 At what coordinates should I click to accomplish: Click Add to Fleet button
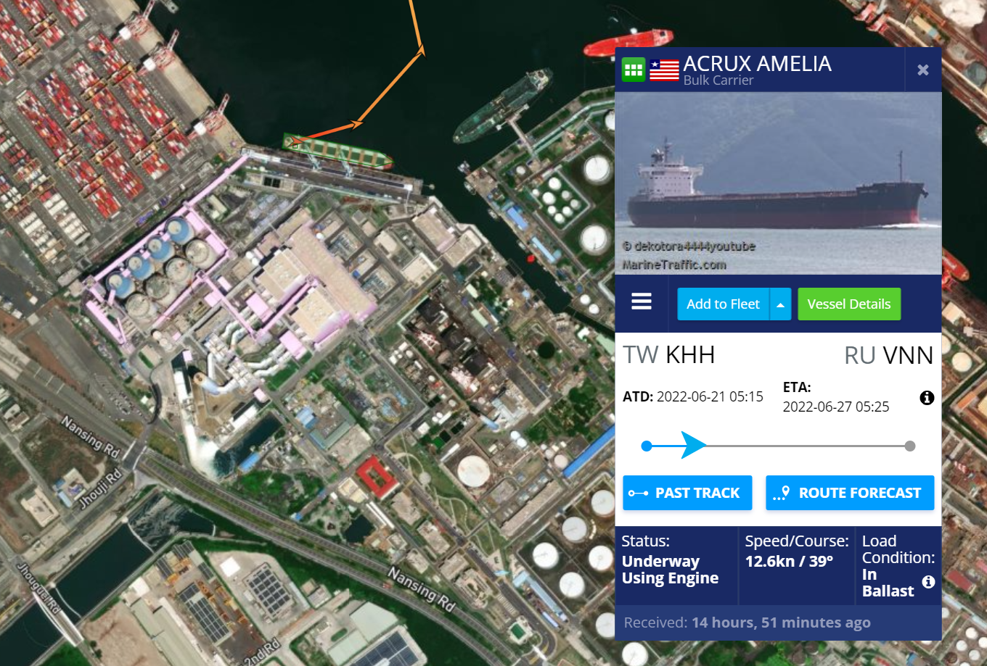(724, 304)
